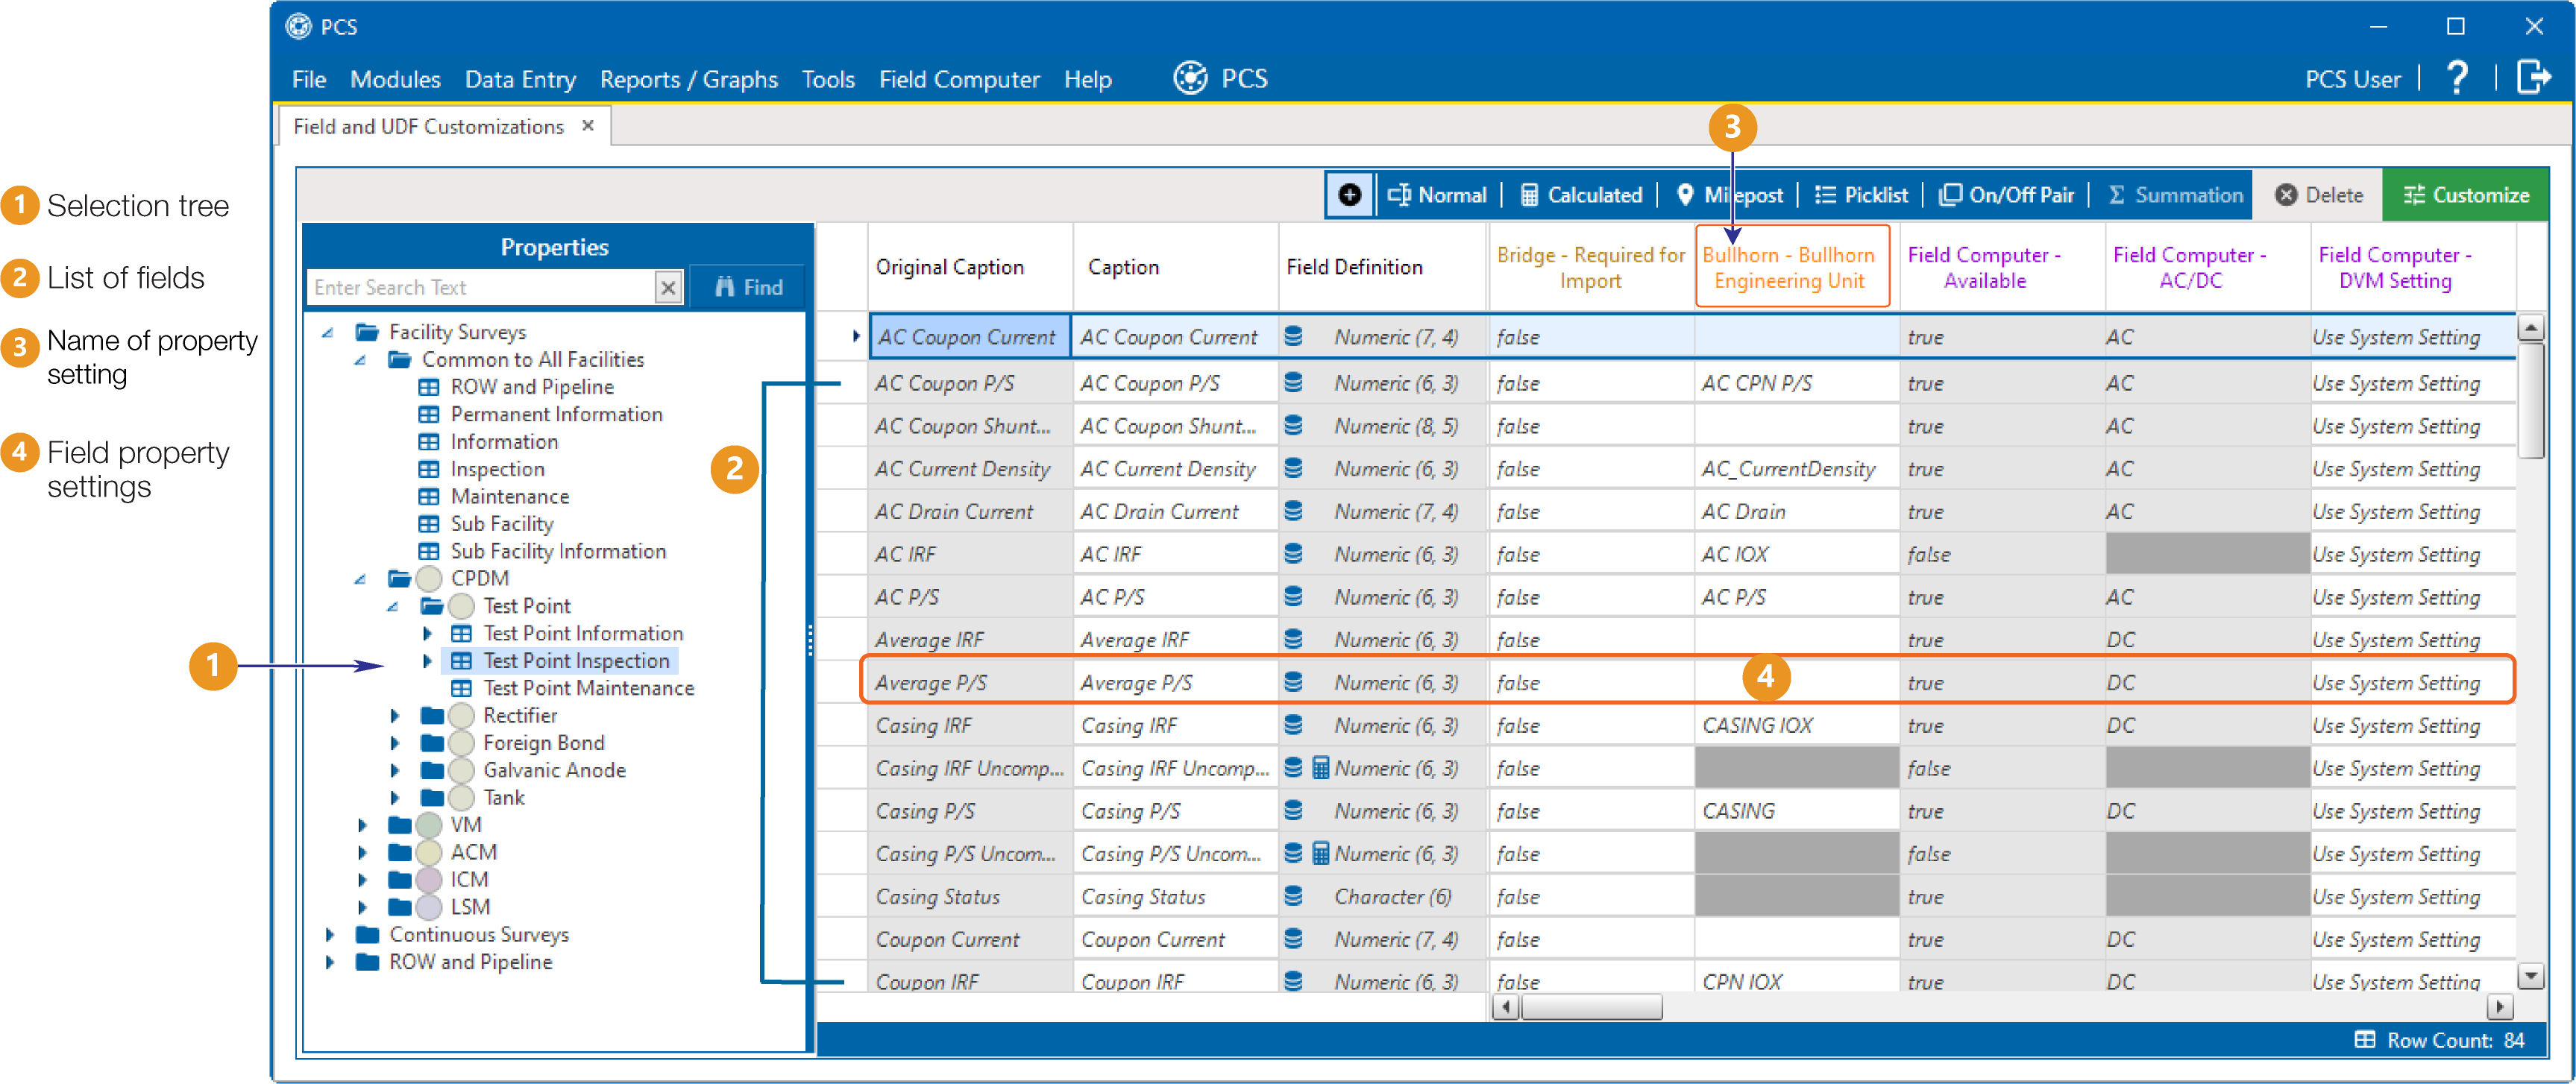Click the Delete field icon
2576x1084 pixels.
tap(2318, 194)
